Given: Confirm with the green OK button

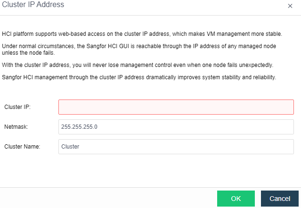Looking at the screenshot, I should (236, 199).
